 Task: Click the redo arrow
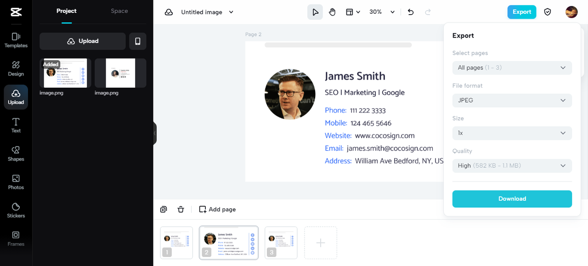pos(428,12)
